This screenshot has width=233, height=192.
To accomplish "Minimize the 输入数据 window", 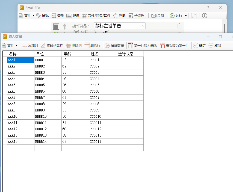I will [208, 37].
